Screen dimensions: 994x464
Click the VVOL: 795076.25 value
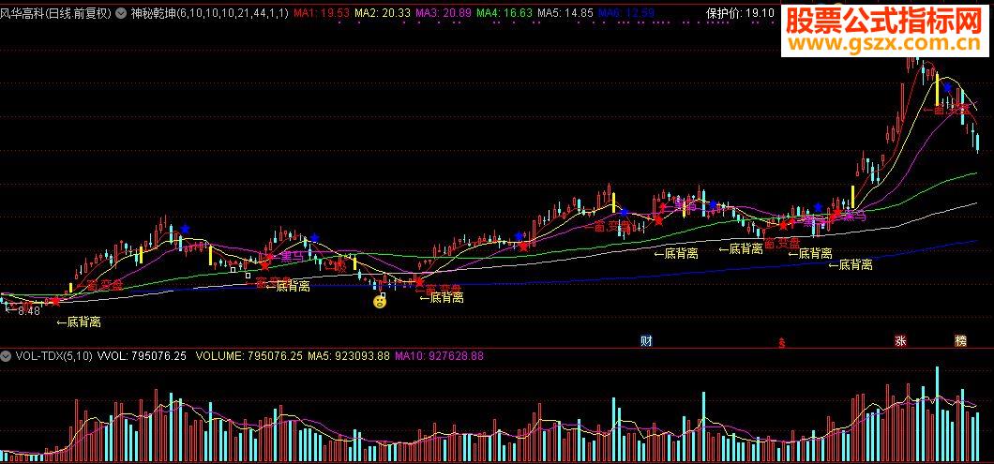(142, 356)
